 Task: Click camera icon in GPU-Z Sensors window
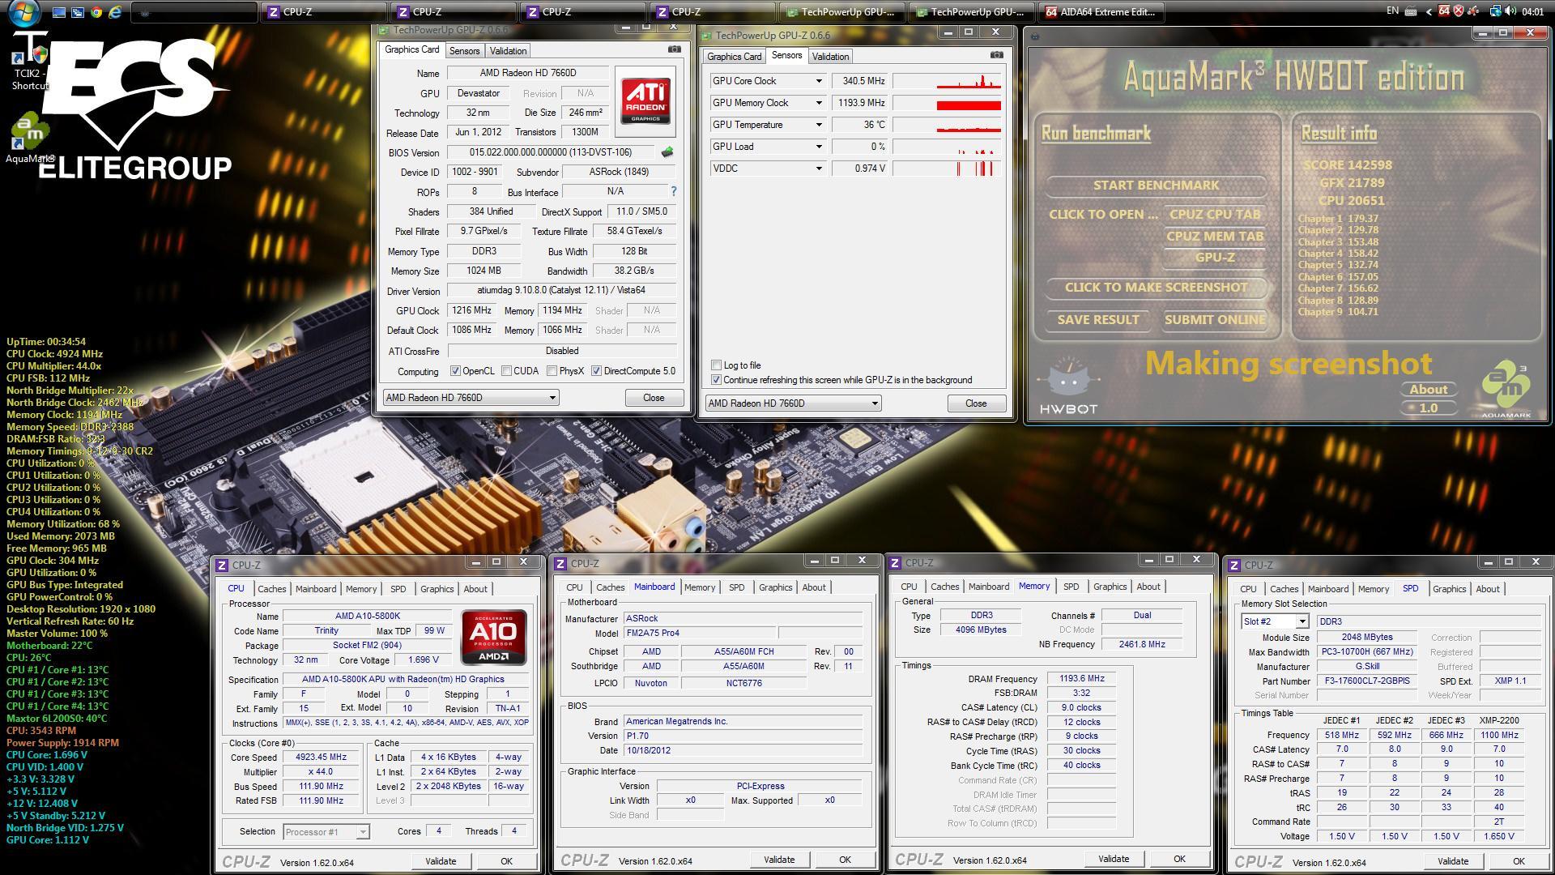[x=996, y=55]
